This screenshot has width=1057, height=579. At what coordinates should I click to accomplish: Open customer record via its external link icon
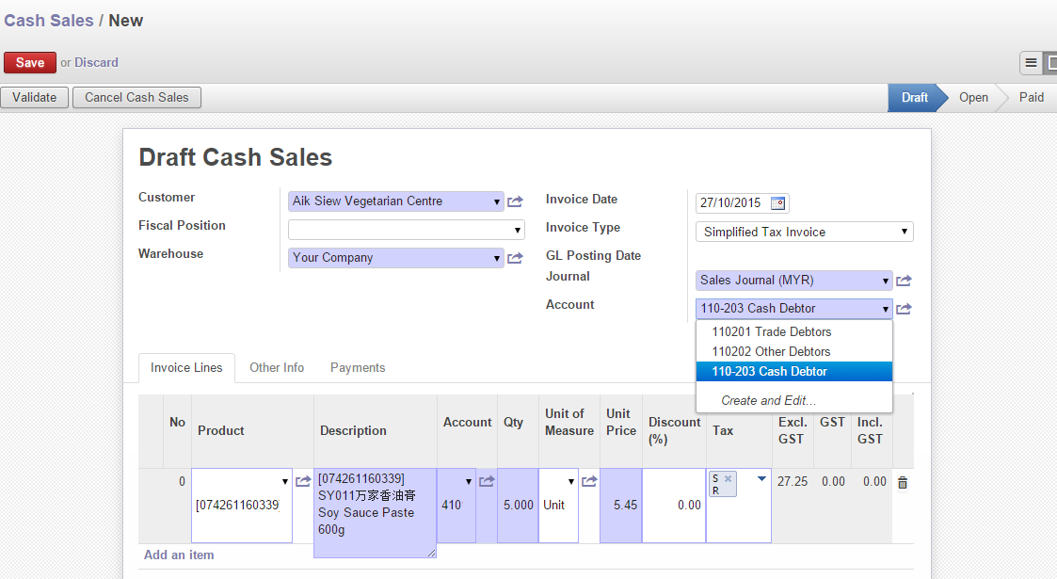point(515,201)
